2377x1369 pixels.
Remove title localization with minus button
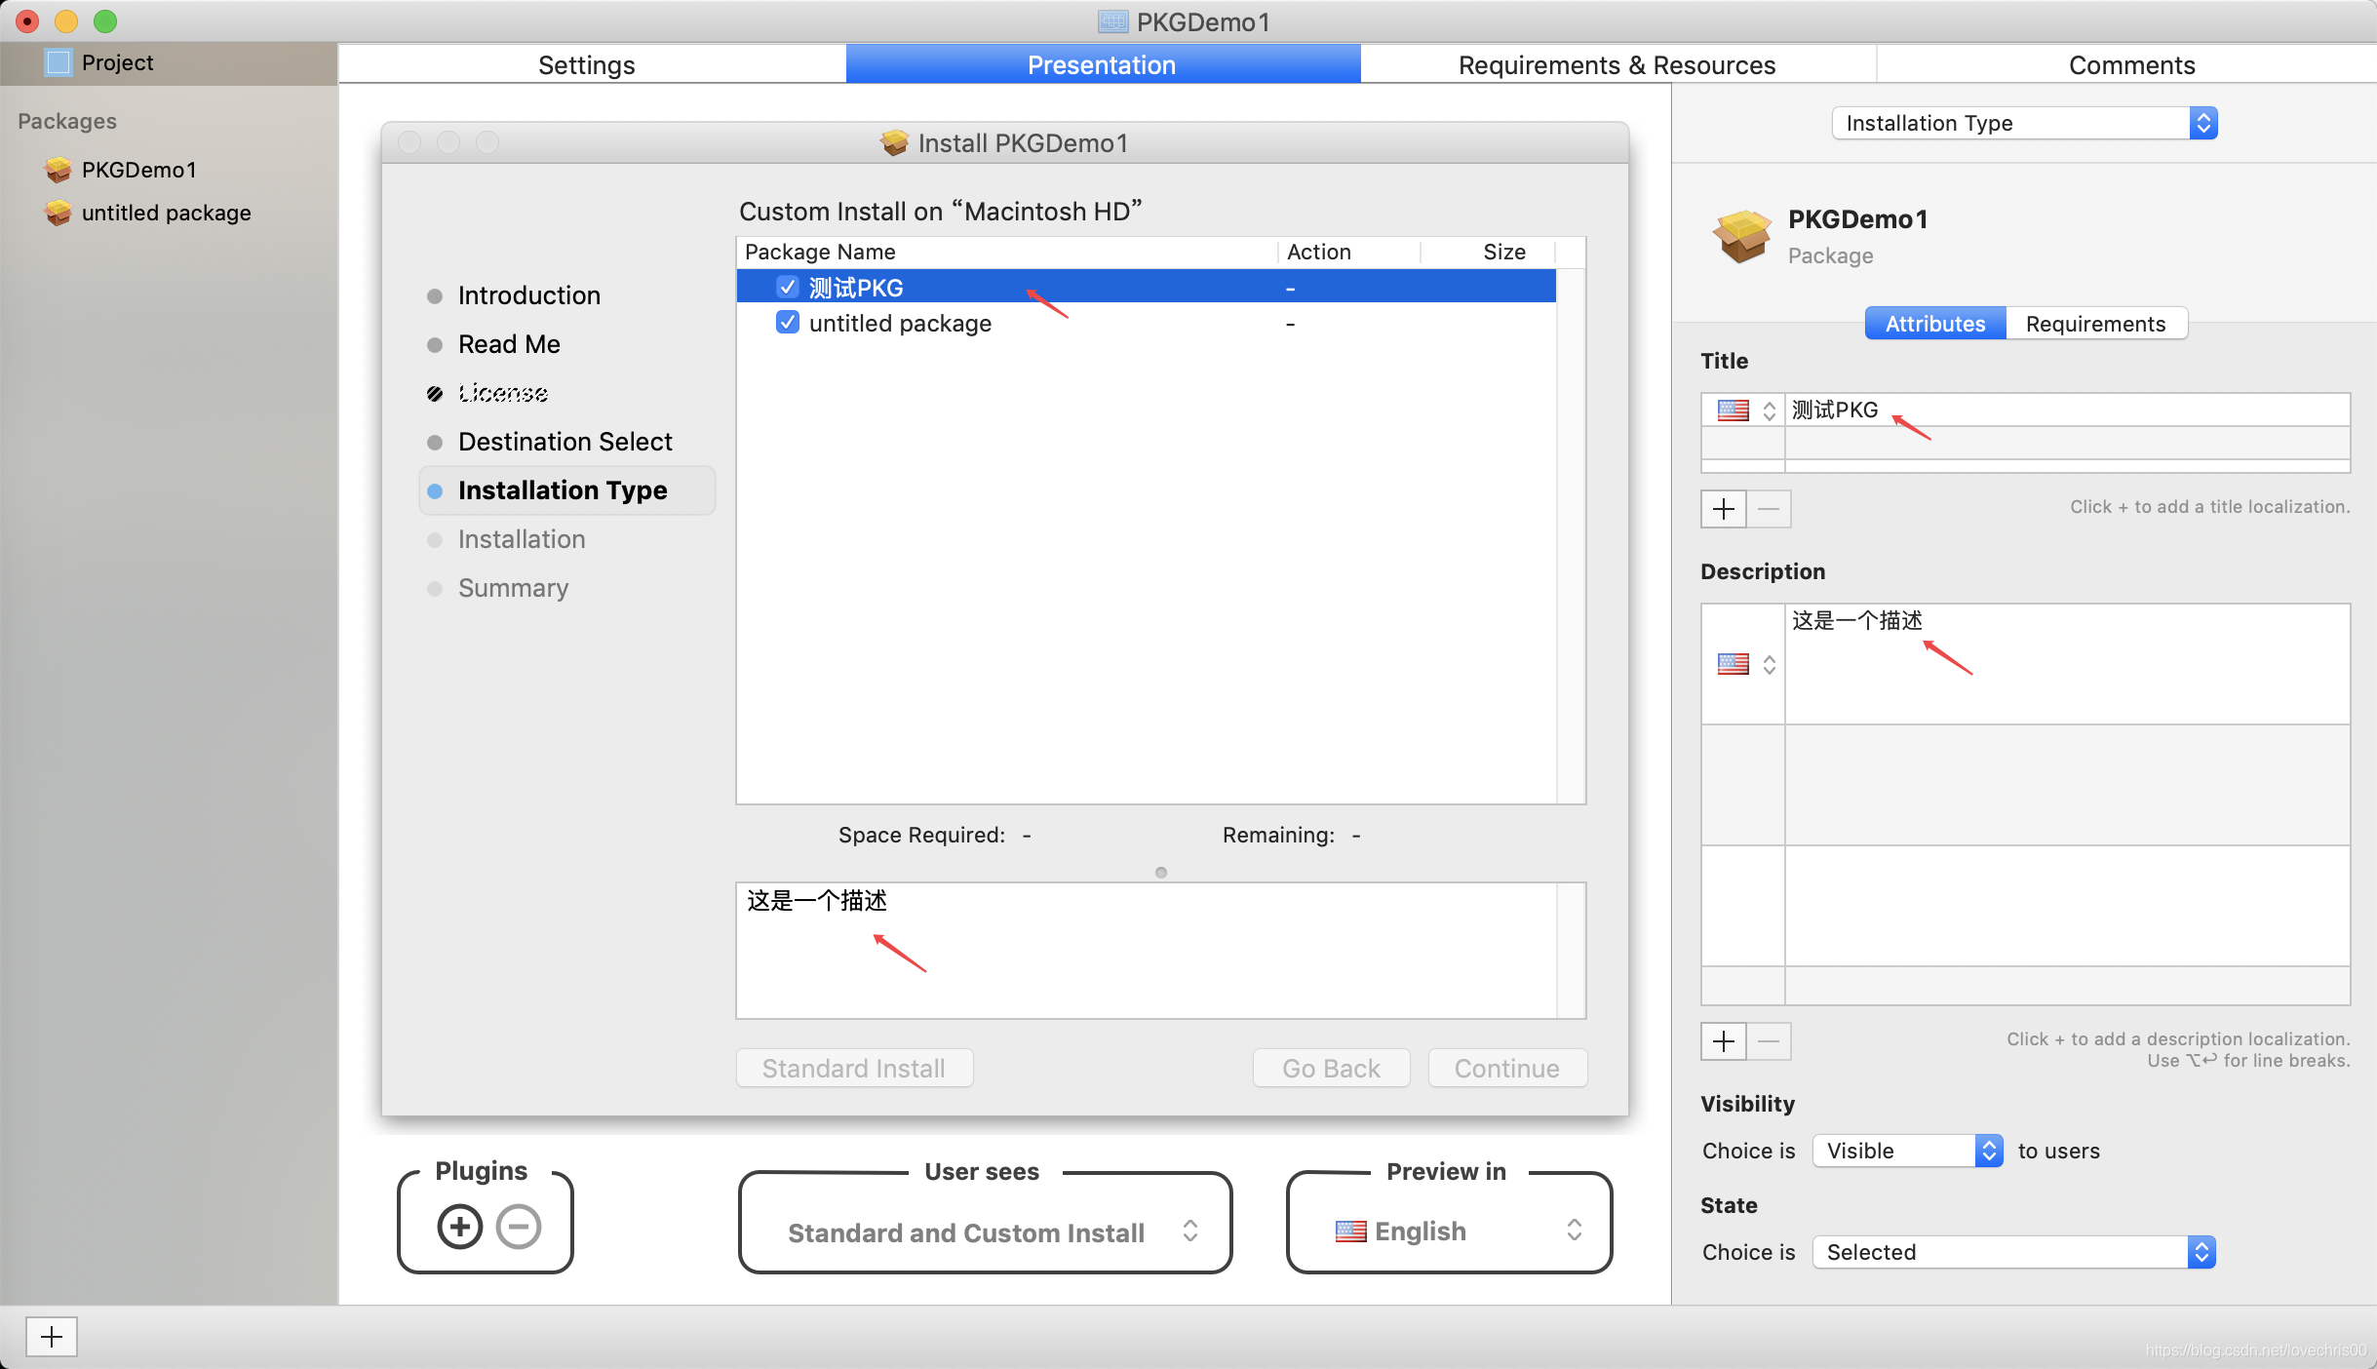(1769, 509)
